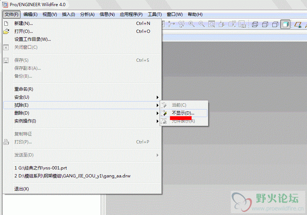The image size is (307, 215).
Task: Select the 重命名(R) entry
Action: tap(82, 89)
